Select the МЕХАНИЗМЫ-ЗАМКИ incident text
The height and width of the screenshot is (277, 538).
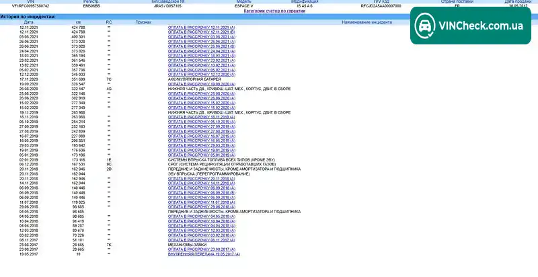click(x=188, y=245)
